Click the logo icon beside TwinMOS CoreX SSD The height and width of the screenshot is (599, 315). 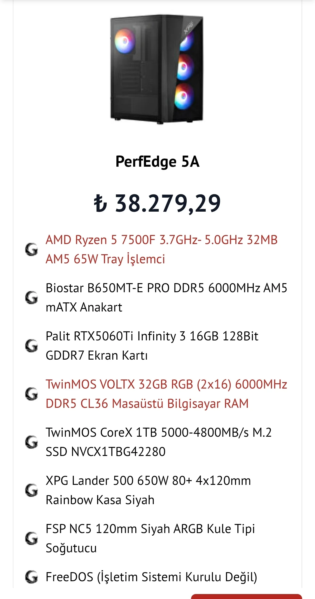pos(32,442)
